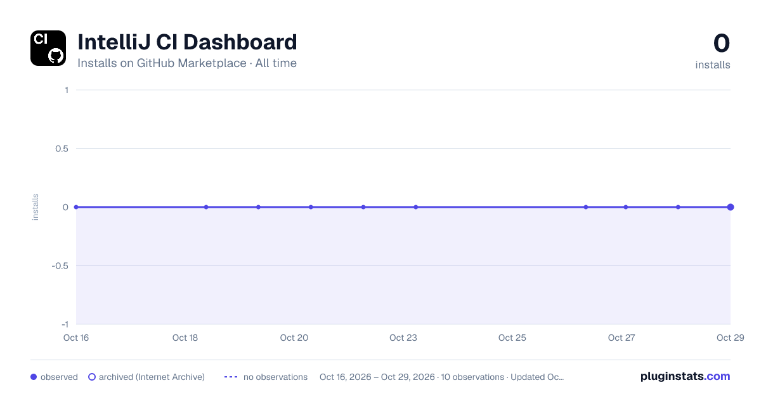Click the y-axis label 1

(x=67, y=90)
